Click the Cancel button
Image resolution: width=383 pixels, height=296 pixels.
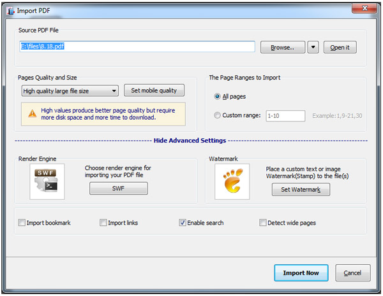(x=353, y=273)
